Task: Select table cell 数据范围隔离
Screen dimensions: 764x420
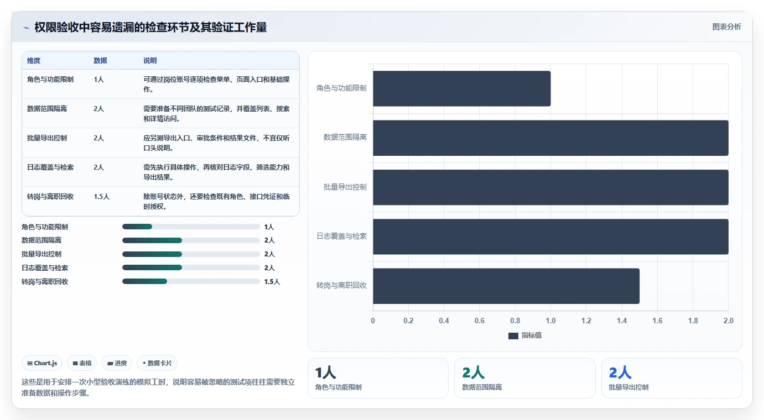Action: click(47, 109)
